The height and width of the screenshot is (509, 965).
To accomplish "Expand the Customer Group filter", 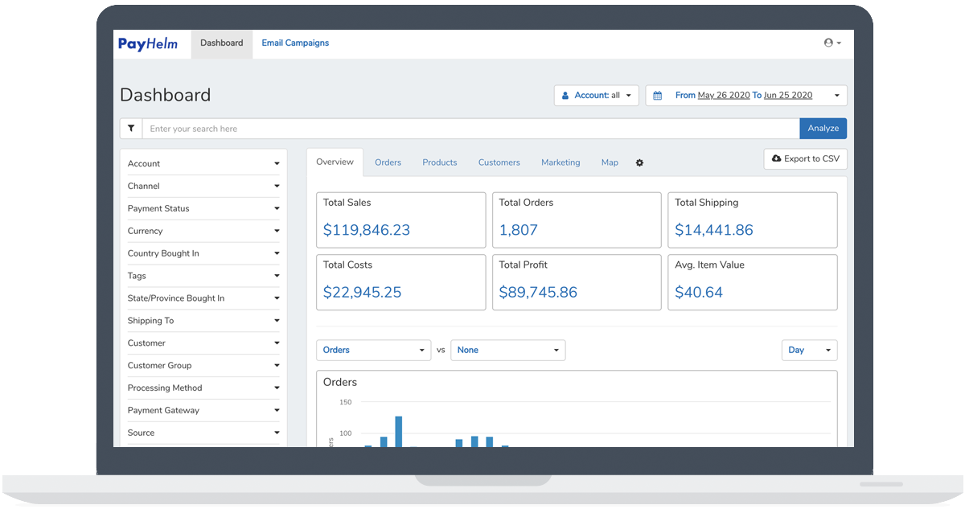I will coord(203,367).
